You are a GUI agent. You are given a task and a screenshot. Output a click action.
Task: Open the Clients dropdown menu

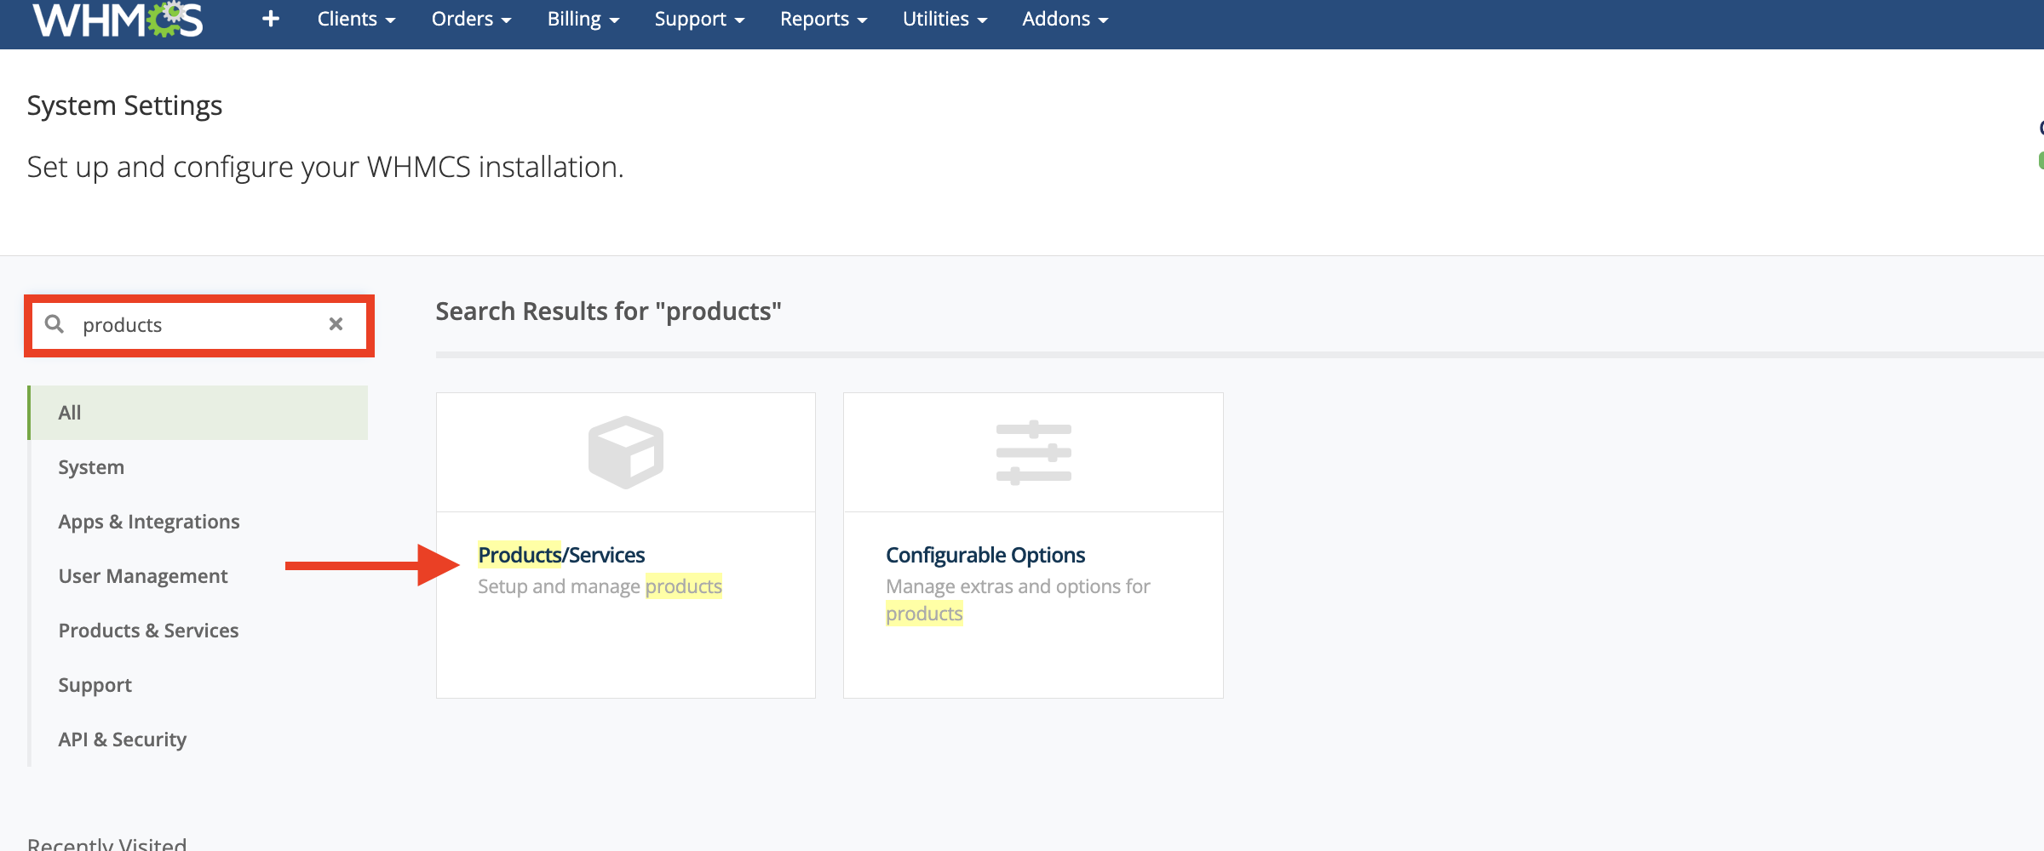point(356,19)
